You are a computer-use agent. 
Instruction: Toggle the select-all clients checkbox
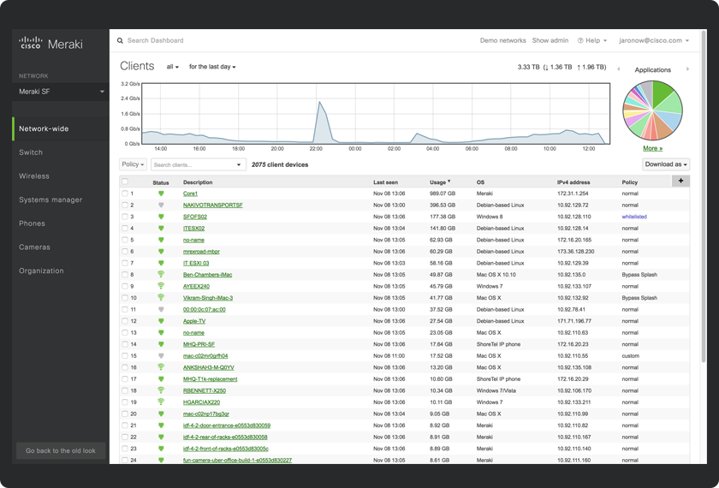tap(125, 182)
